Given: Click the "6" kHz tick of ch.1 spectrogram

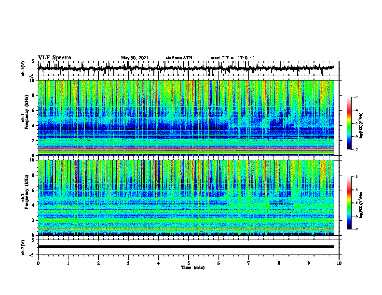Looking at the screenshot, I should 34,110.
